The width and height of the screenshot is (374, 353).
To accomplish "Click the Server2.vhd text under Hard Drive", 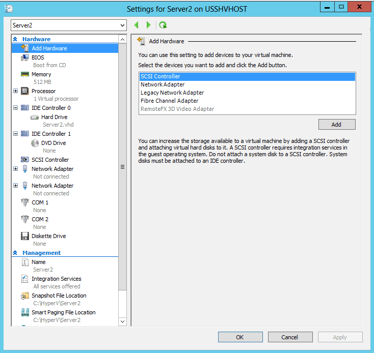I will click(58, 125).
